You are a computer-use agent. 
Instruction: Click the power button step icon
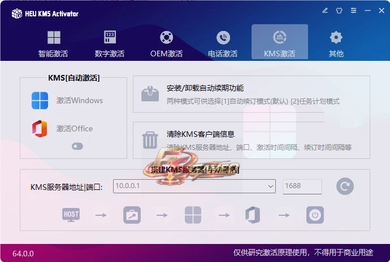315,215
